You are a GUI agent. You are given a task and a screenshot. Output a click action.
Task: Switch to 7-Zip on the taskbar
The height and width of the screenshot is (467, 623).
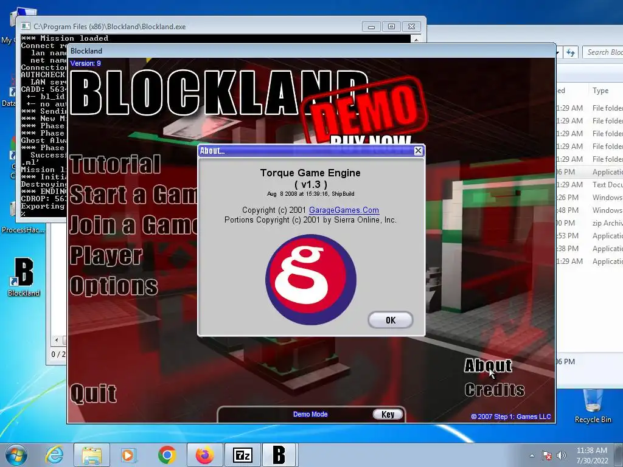click(242, 455)
